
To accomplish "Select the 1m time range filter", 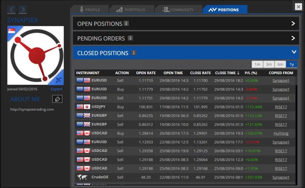I will [257, 64].
